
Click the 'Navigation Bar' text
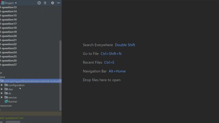coord(95,71)
